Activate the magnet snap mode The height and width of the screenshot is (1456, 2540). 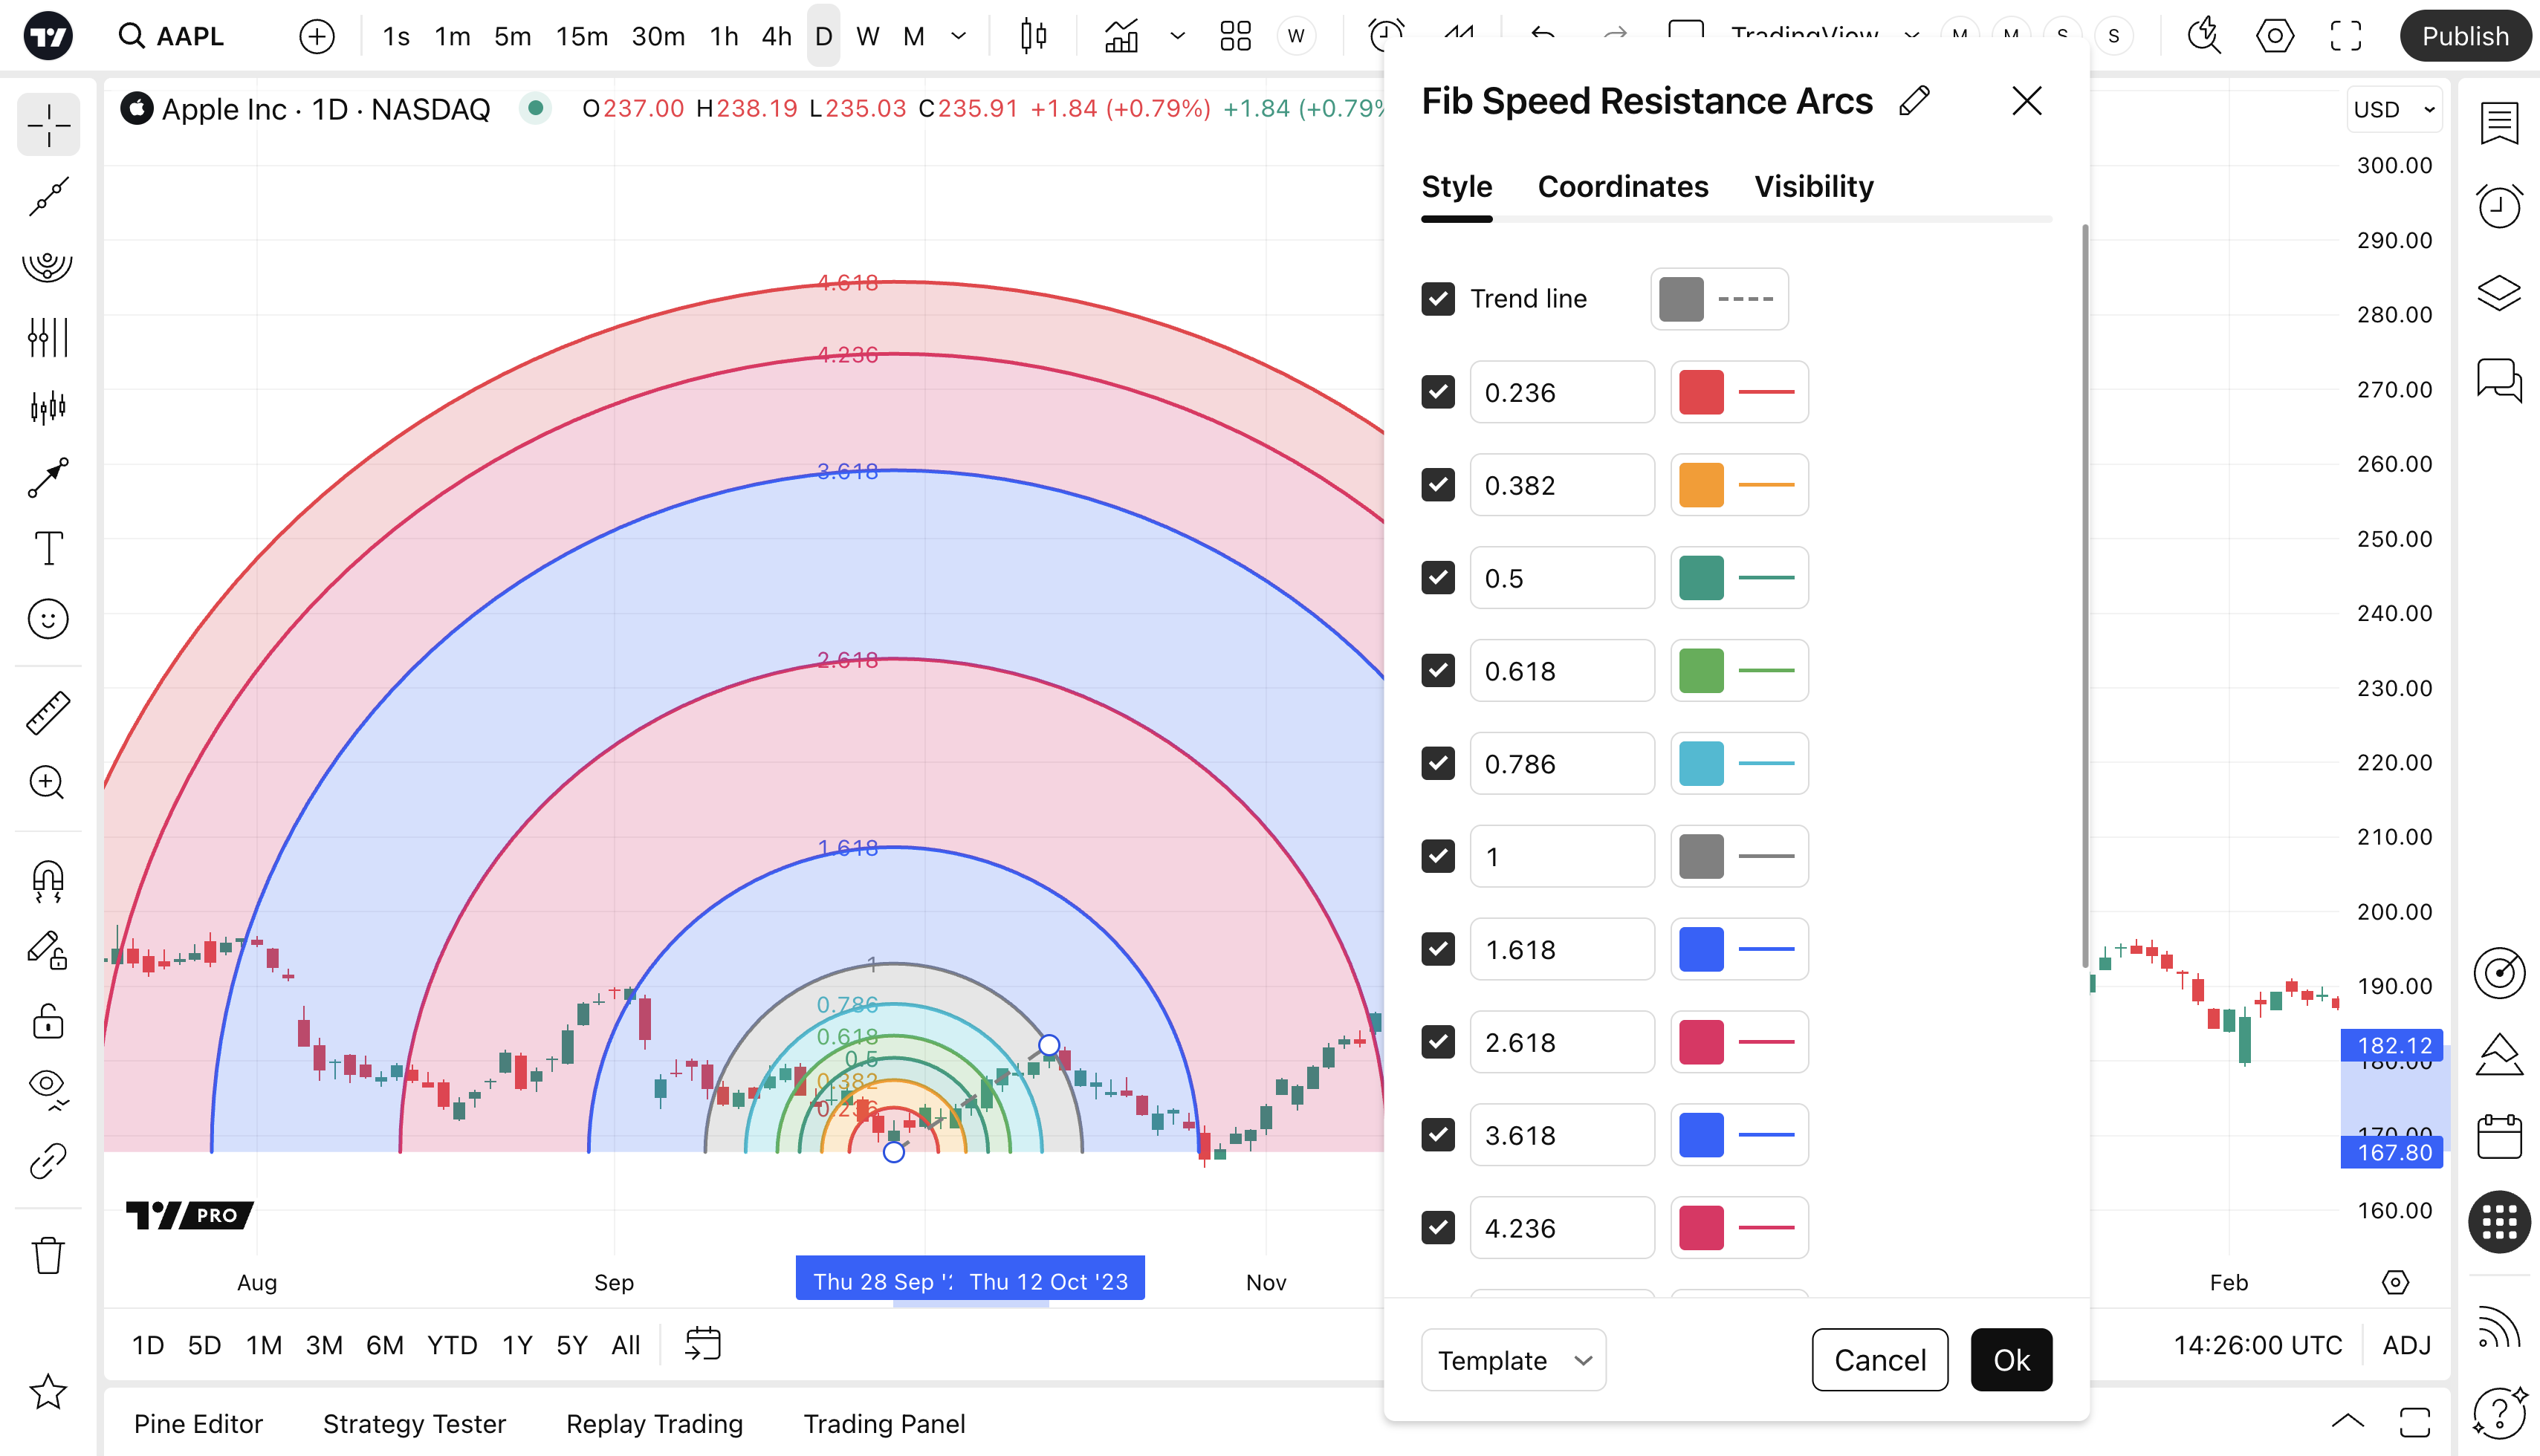pyautogui.click(x=47, y=880)
